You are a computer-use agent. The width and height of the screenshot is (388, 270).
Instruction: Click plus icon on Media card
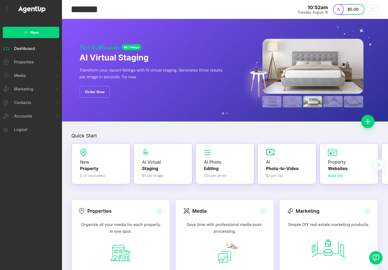[x=263, y=211]
